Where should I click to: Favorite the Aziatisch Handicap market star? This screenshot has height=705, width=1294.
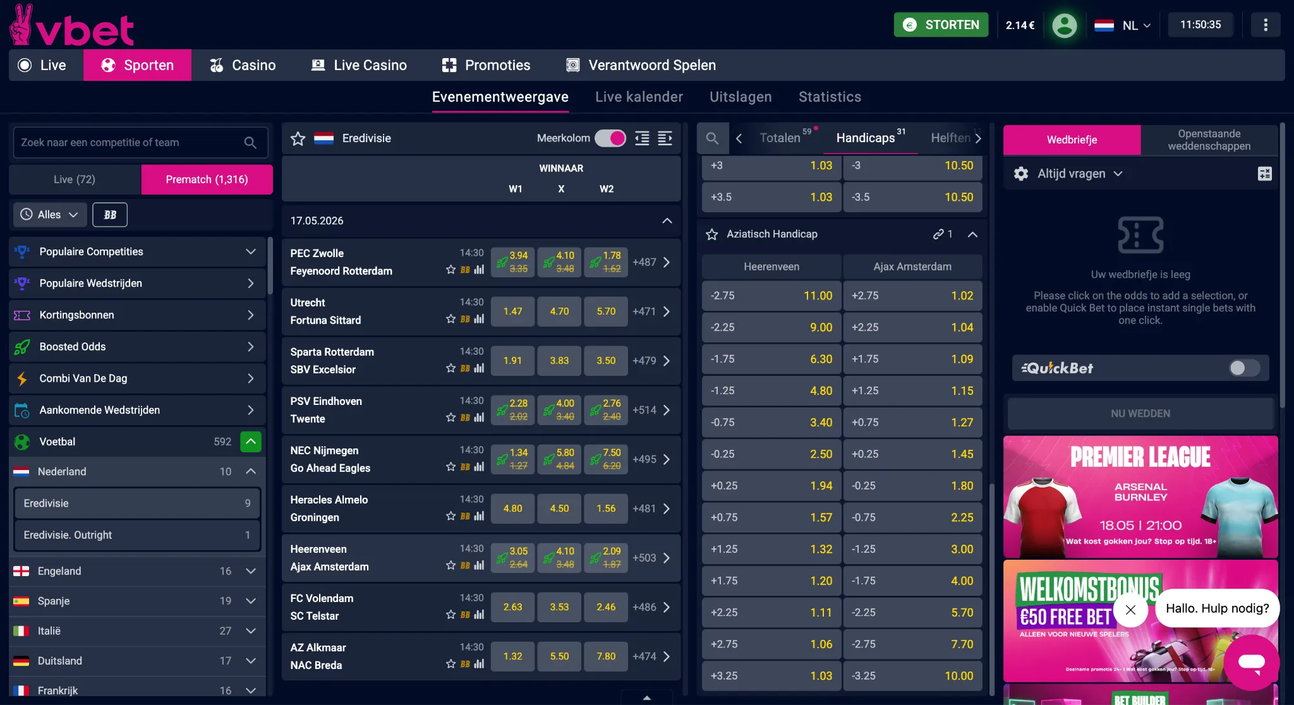[712, 234]
